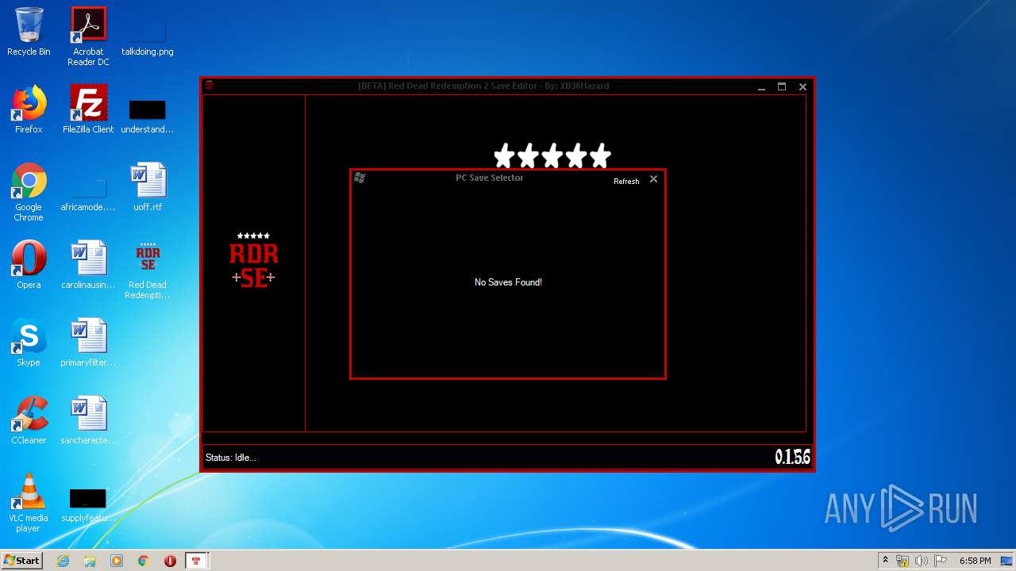
Task: Click the save editor title bar icon
Action: click(x=210, y=86)
